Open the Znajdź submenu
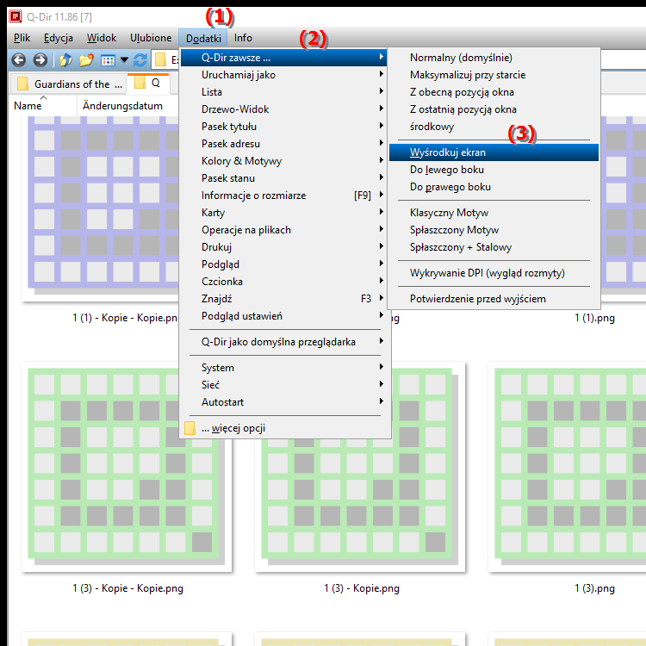 (x=283, y=299)
